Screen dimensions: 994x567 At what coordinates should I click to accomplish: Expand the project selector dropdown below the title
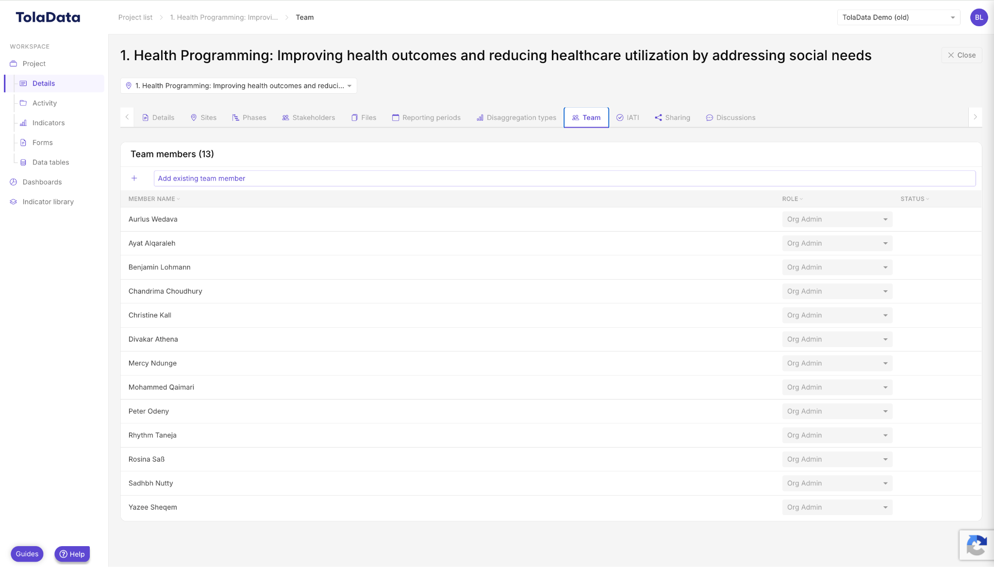pyautogui.click(x=239, y=86)
